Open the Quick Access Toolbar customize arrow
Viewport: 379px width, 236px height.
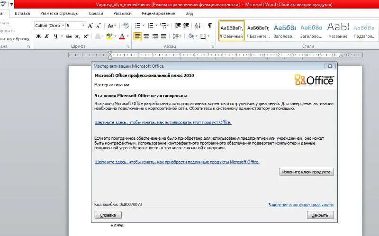[x=11, y=4]
